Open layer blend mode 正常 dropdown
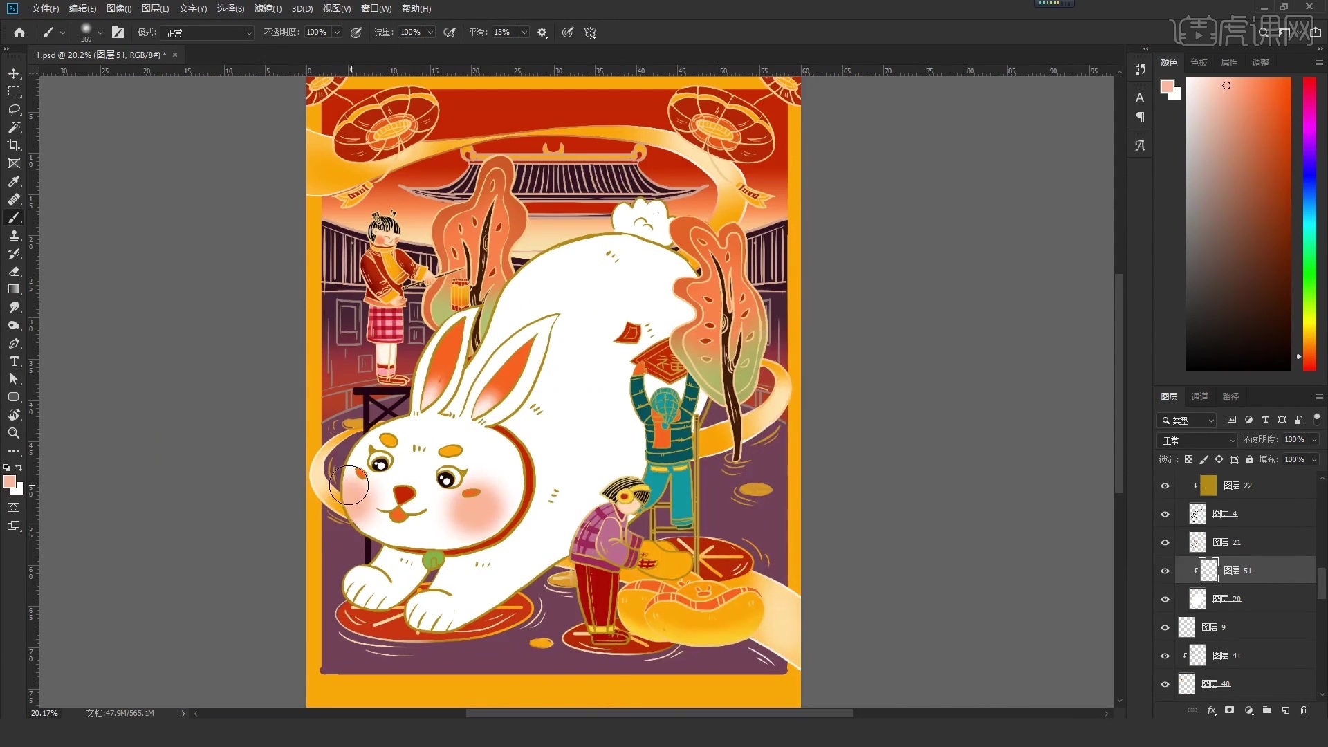 (1197, 440)
